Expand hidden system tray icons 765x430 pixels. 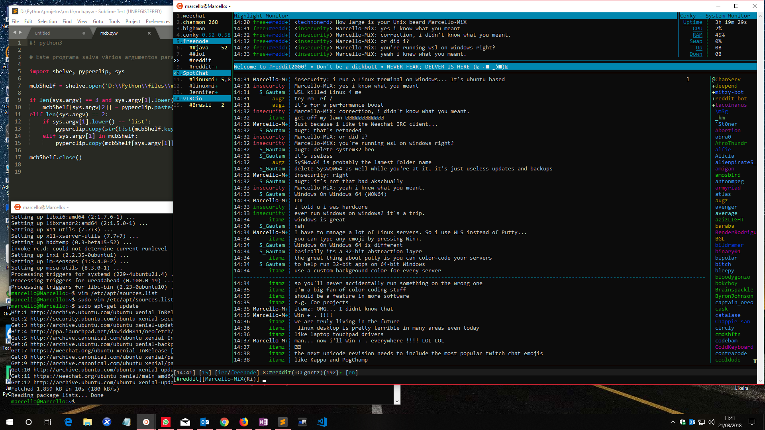(673, 422)
